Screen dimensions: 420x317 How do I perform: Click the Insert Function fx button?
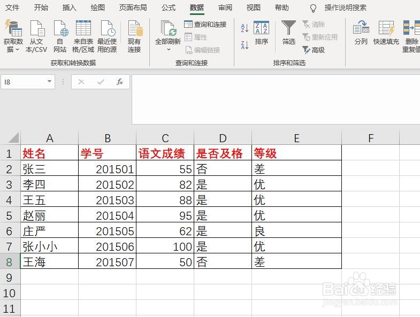point(119,82)
